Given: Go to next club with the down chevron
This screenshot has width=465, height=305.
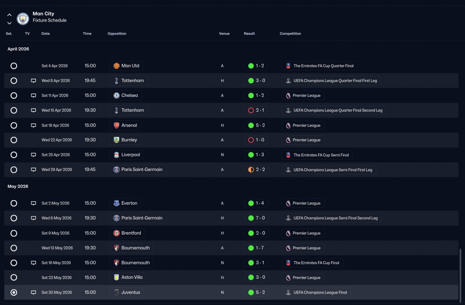Looking at the screenshot, I should 9,23.
